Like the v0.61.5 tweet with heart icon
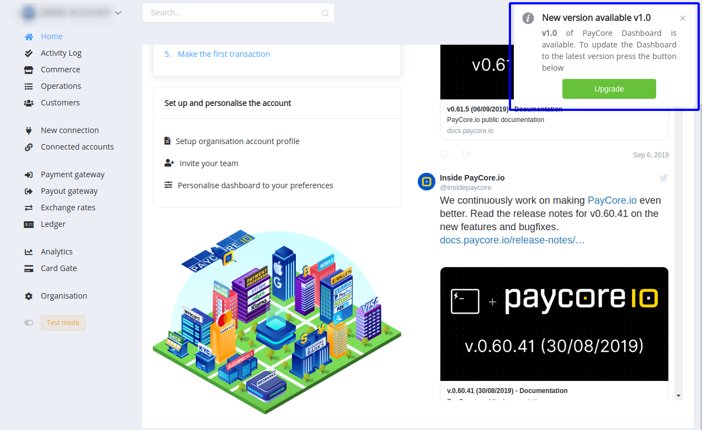This screenshot has width=702, height=430. click(445, 153)
